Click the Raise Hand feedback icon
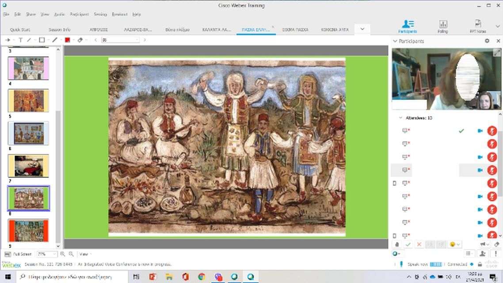 coord(397,245)
